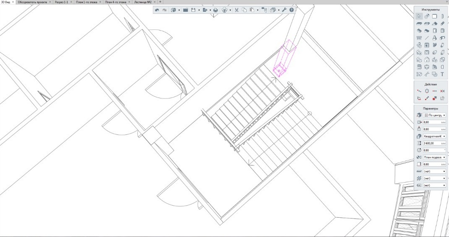
Task: Click the Undo arrow in the toolbar
Action: 157,10
